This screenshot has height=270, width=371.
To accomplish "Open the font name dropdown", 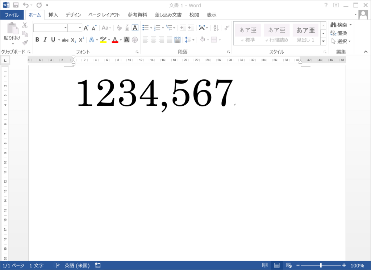I will (x=65, y=28).
